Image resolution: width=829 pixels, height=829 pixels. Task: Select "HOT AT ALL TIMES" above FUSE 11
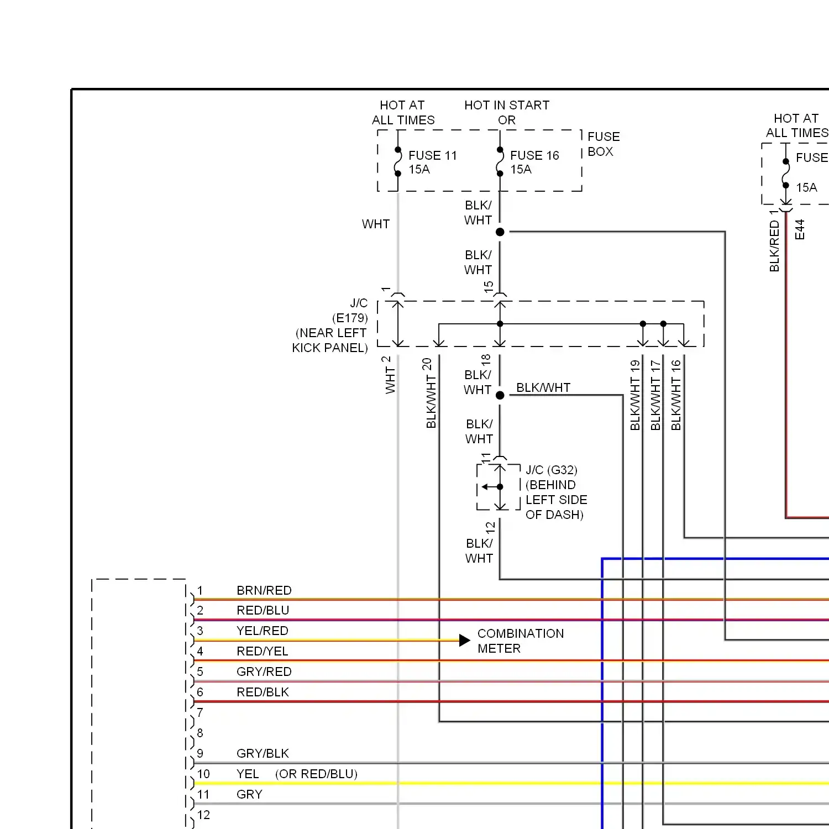click(403, 113)
